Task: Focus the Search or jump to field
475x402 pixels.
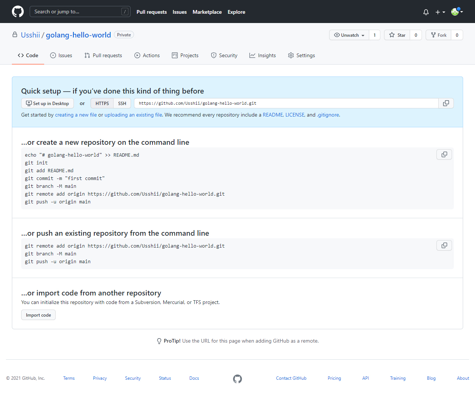Action: click(80, 12)
